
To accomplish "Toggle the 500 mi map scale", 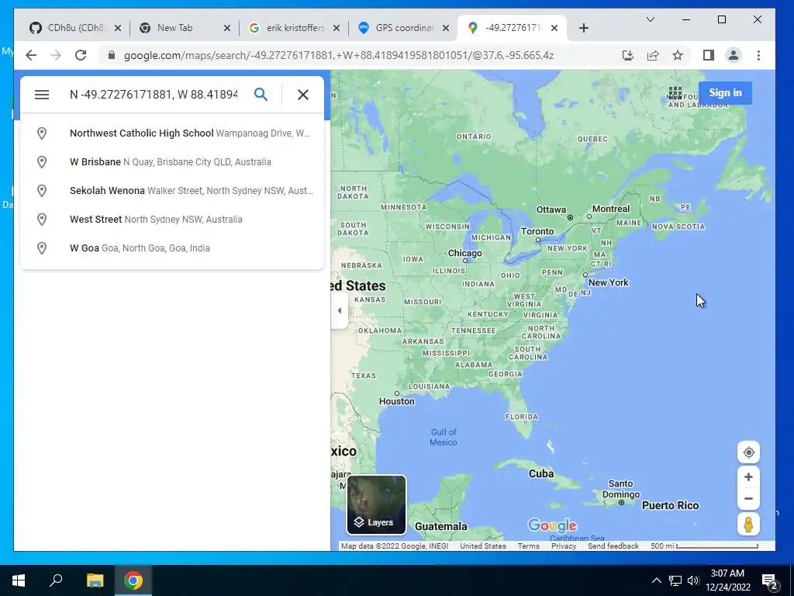I will [704, 546].
